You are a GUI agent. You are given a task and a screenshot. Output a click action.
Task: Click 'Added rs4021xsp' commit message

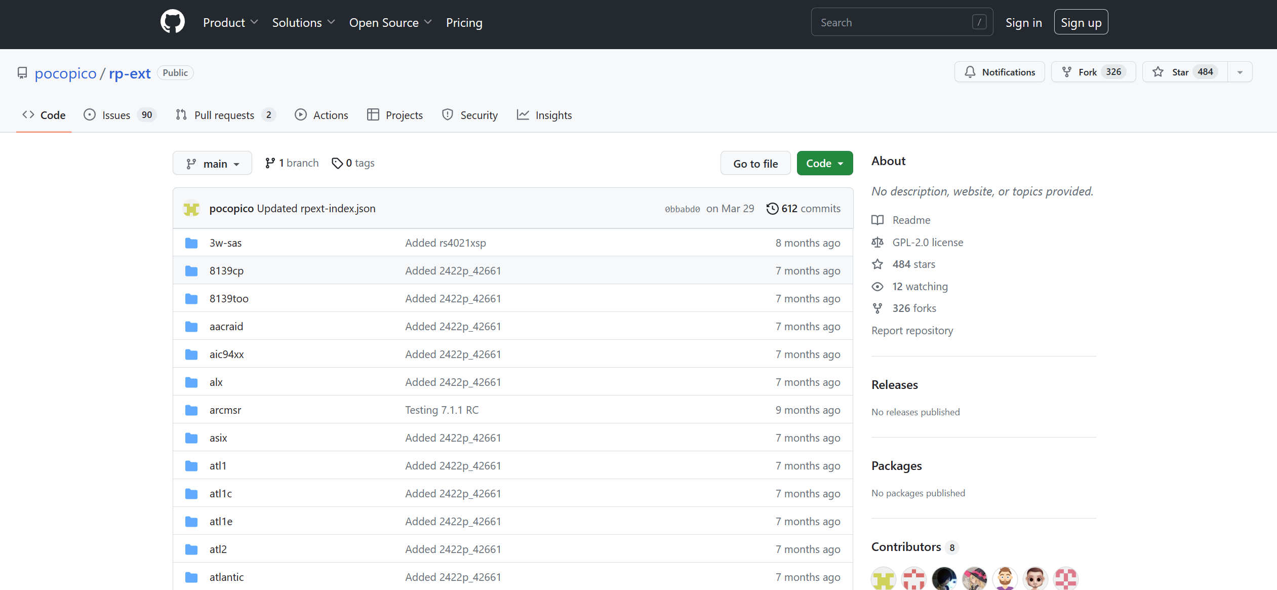446,243
